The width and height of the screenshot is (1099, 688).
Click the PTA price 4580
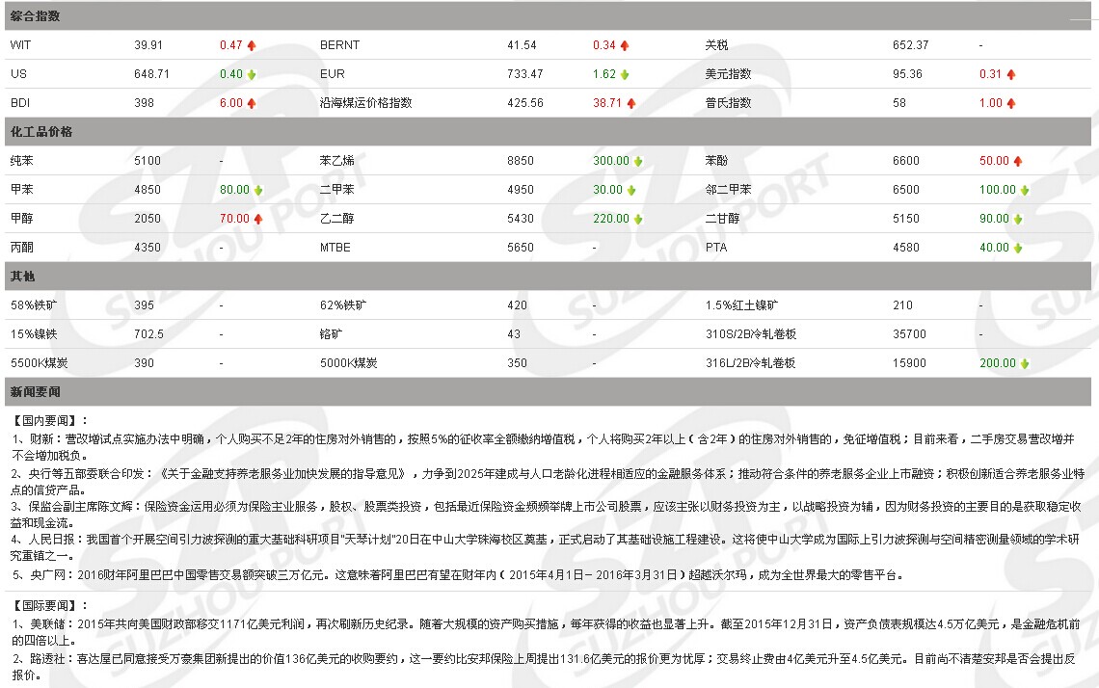pos(905,248)
